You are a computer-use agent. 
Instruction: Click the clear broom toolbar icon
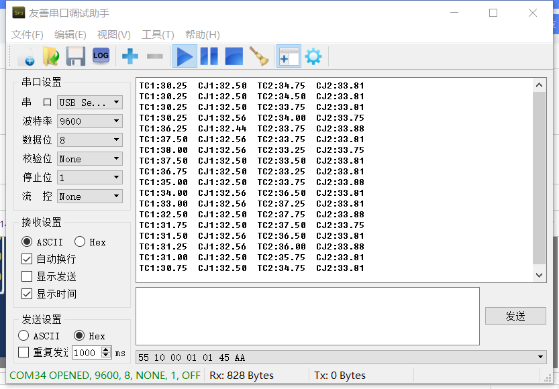click(x=258, y=57)
